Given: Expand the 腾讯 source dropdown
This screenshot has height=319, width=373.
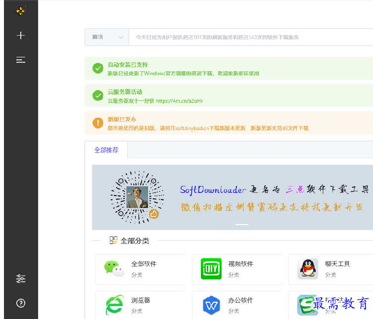Looking at the screenshot, I should pyautogui.click(x=107, y=37).
